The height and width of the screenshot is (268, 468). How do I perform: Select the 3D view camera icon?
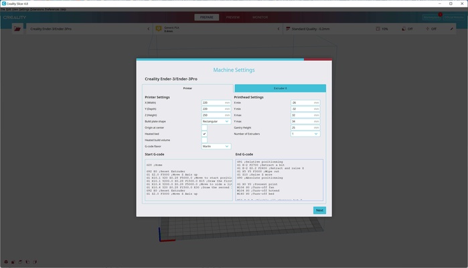click(6, 262)
